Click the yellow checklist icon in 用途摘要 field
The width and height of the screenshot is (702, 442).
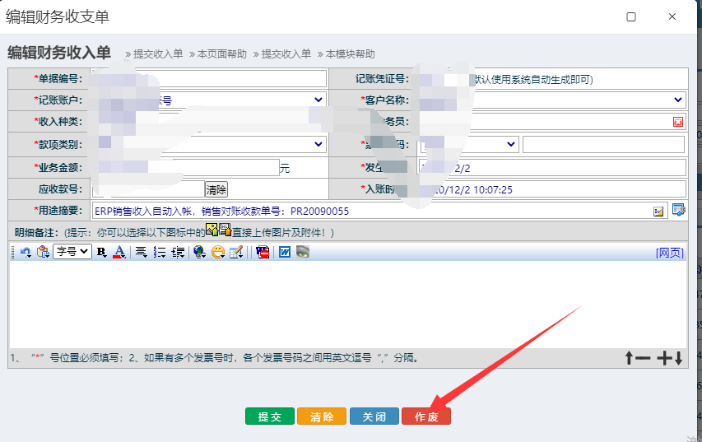[x=658, y=212]
